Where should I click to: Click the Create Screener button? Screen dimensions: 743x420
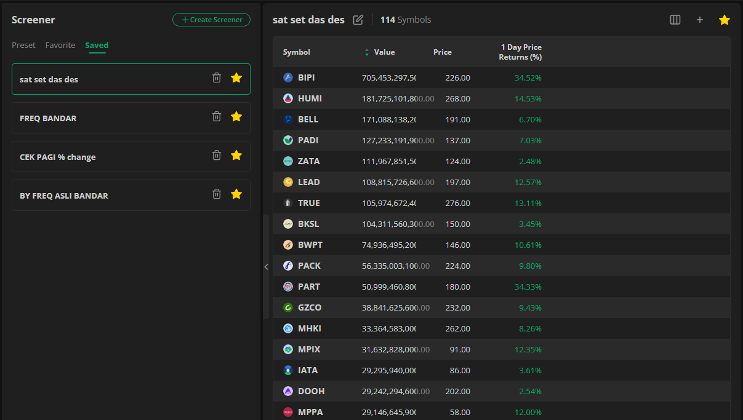(211, 20)
